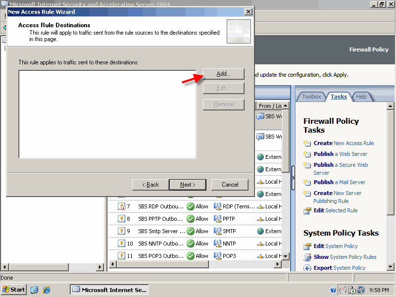This screenshot has height=297, width=396.
Task: Click the rule icon for row 8
Action: click(x=121, y=219)
